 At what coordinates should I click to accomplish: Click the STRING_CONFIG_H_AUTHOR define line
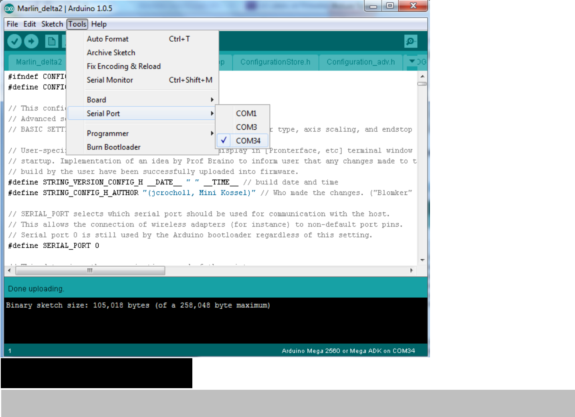(210, 192)
